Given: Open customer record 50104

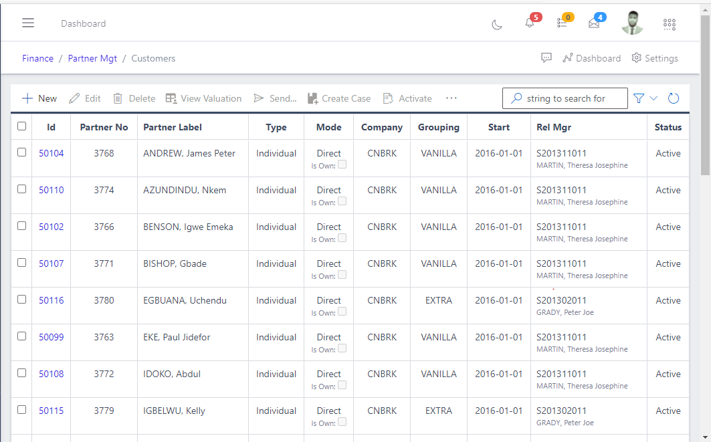Looking at the screenshot, I should [x=52, y=152].
